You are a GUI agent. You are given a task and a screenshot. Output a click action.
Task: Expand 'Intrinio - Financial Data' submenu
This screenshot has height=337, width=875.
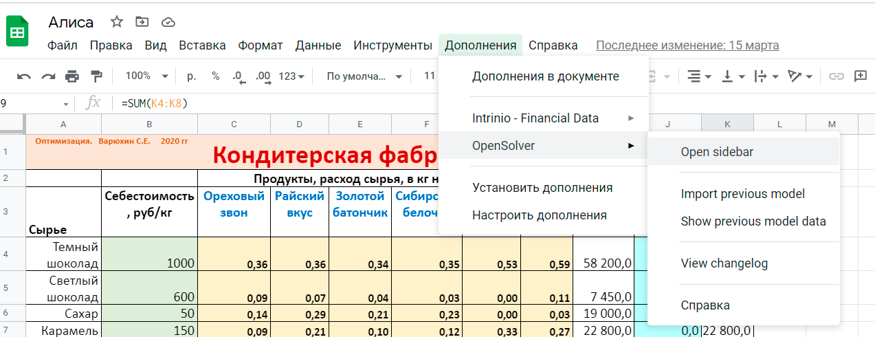click(543, 118)
